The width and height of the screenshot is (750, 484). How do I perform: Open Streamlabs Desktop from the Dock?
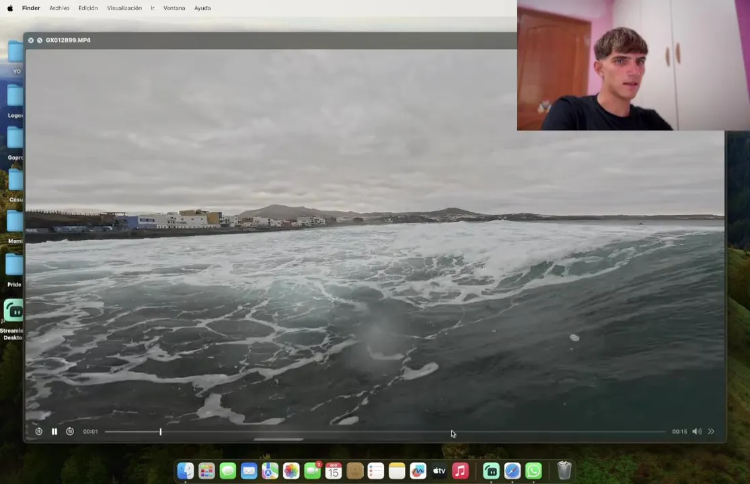(x=491, y=471)
